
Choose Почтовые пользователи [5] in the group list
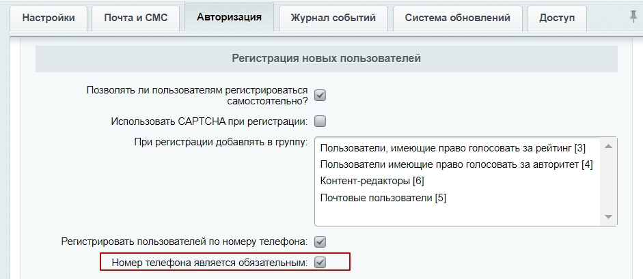point(383,198)
